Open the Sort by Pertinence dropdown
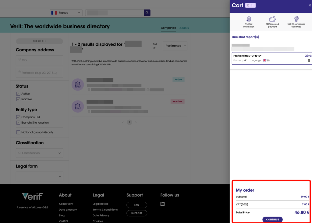Image resolution: width=312 pixels, height=223 pixels. tap(175, 46)
